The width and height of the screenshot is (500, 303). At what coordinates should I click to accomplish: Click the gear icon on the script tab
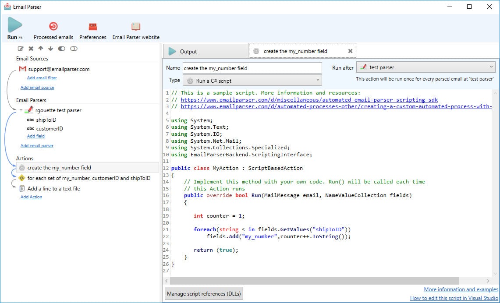pyautogui.click(x=256, y=51)
